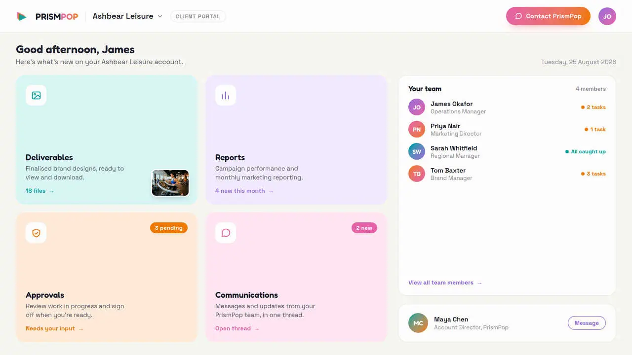632x355 pixels.
Task: Click the PrismPop triangle logo icon
Action: pos(21,16)
